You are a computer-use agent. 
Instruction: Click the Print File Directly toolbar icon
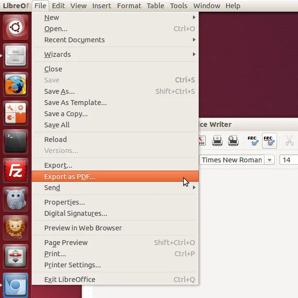(217, 141)
